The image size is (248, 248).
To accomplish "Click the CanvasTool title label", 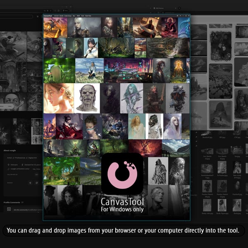I will [x=48, y=16].
